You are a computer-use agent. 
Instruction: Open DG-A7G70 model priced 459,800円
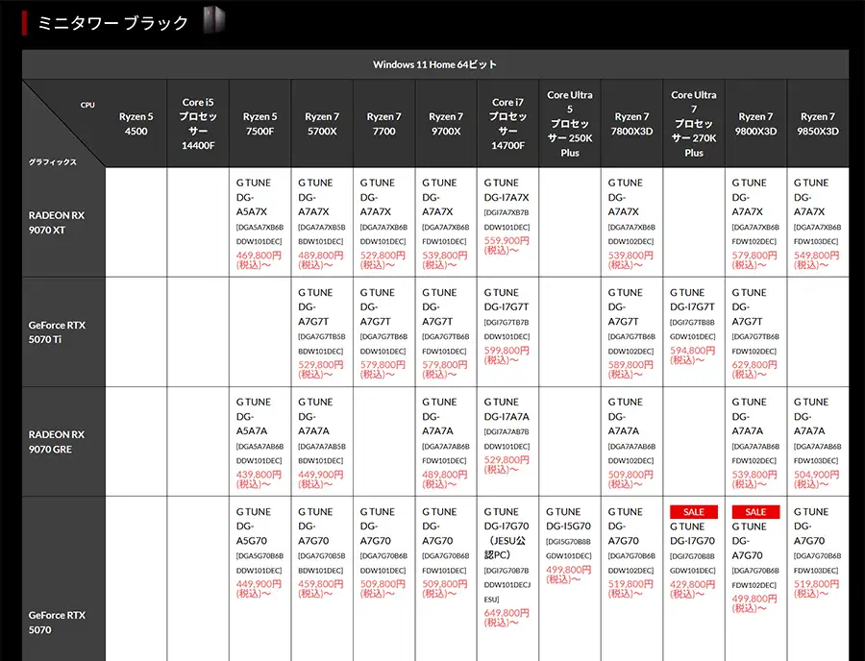coord(321,551)
